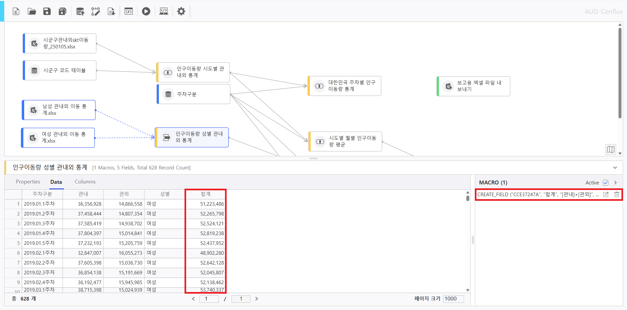The image size is (627, 310).
Task: Open a file with the folder icon
Action: tap(32, 11)
